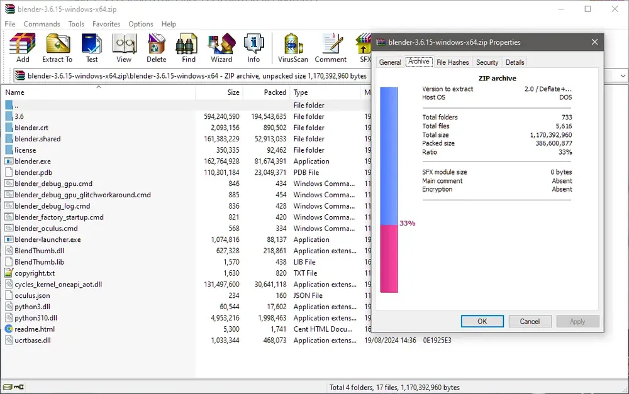Click the compression ratio bar
The height and width of the screenshot is (394, 629).
coord(389,190)
